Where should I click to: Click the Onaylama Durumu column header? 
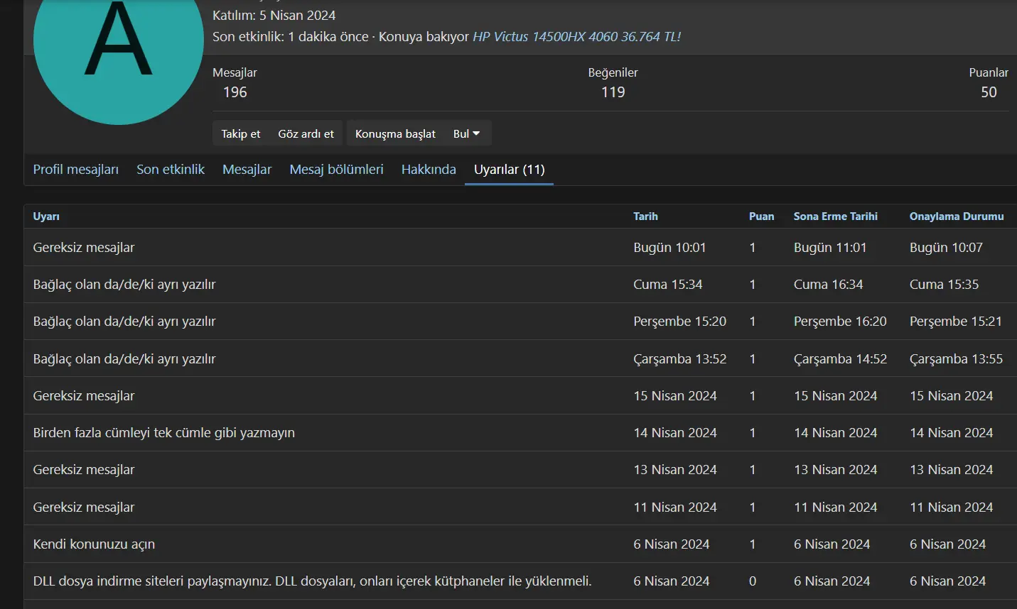(957, 216)
